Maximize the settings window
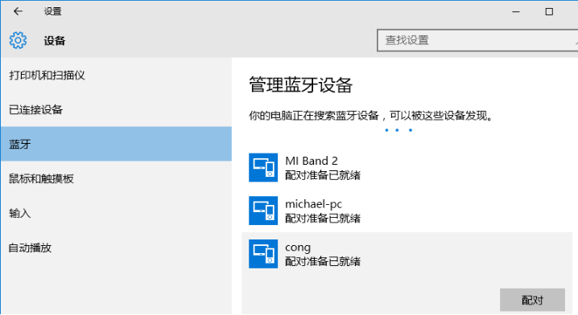 (x=549, y=12)
